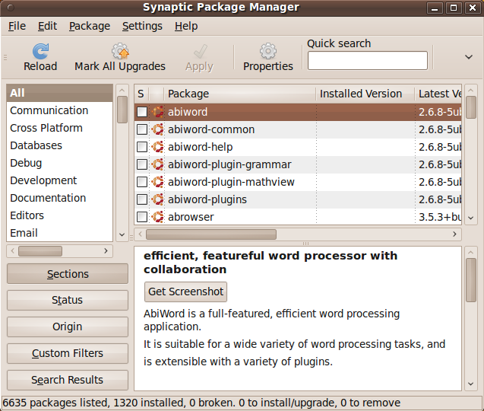Select the Editors section
Viewport: 484px width, 411px height.
(x=59, y=215)
